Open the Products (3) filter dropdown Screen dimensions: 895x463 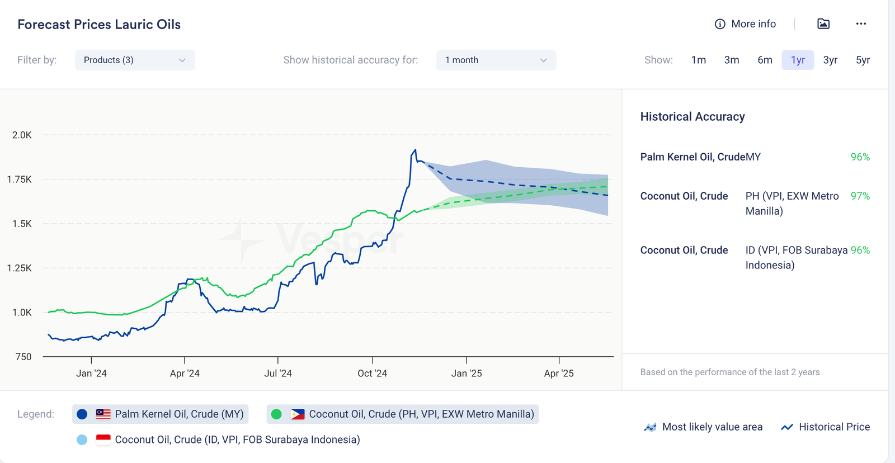click(x=135, y=60)
